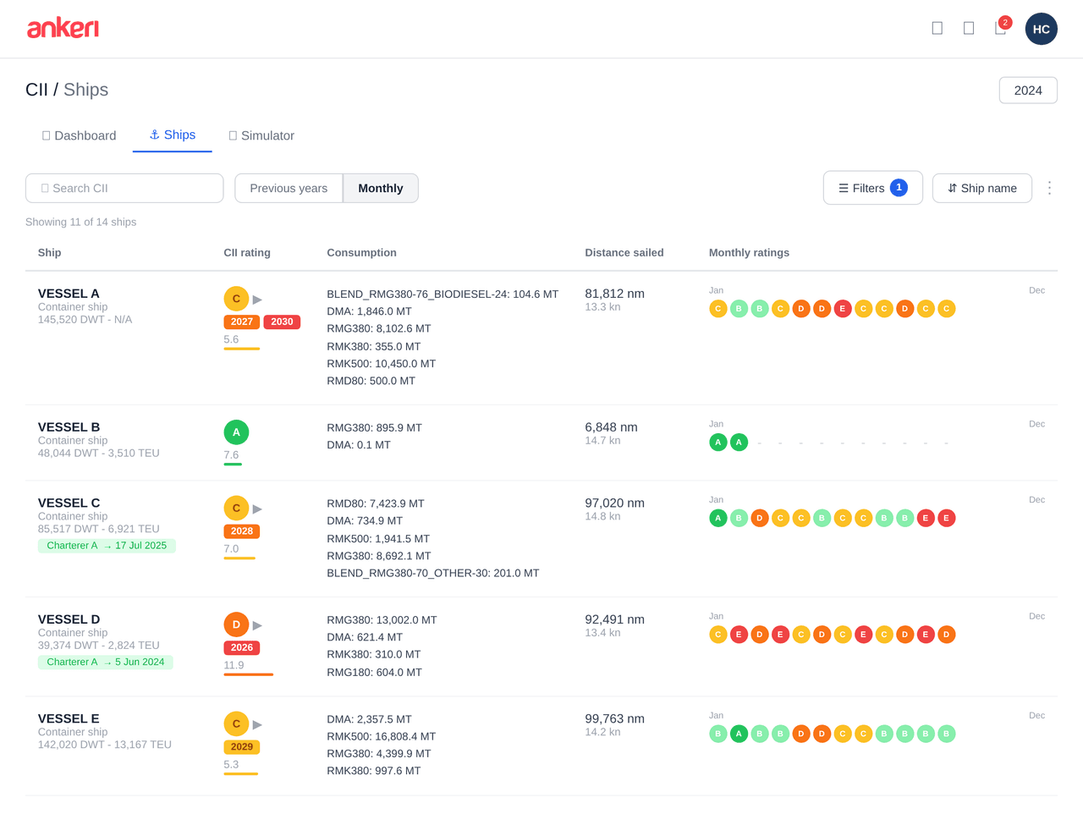Click the ankeri logo
Image resolution: width=1083 pixels, height=814 pixels.
pos(63,28)
